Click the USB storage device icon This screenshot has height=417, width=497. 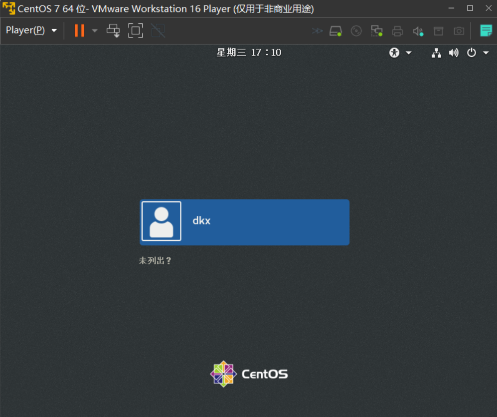[x=438, y=31]
